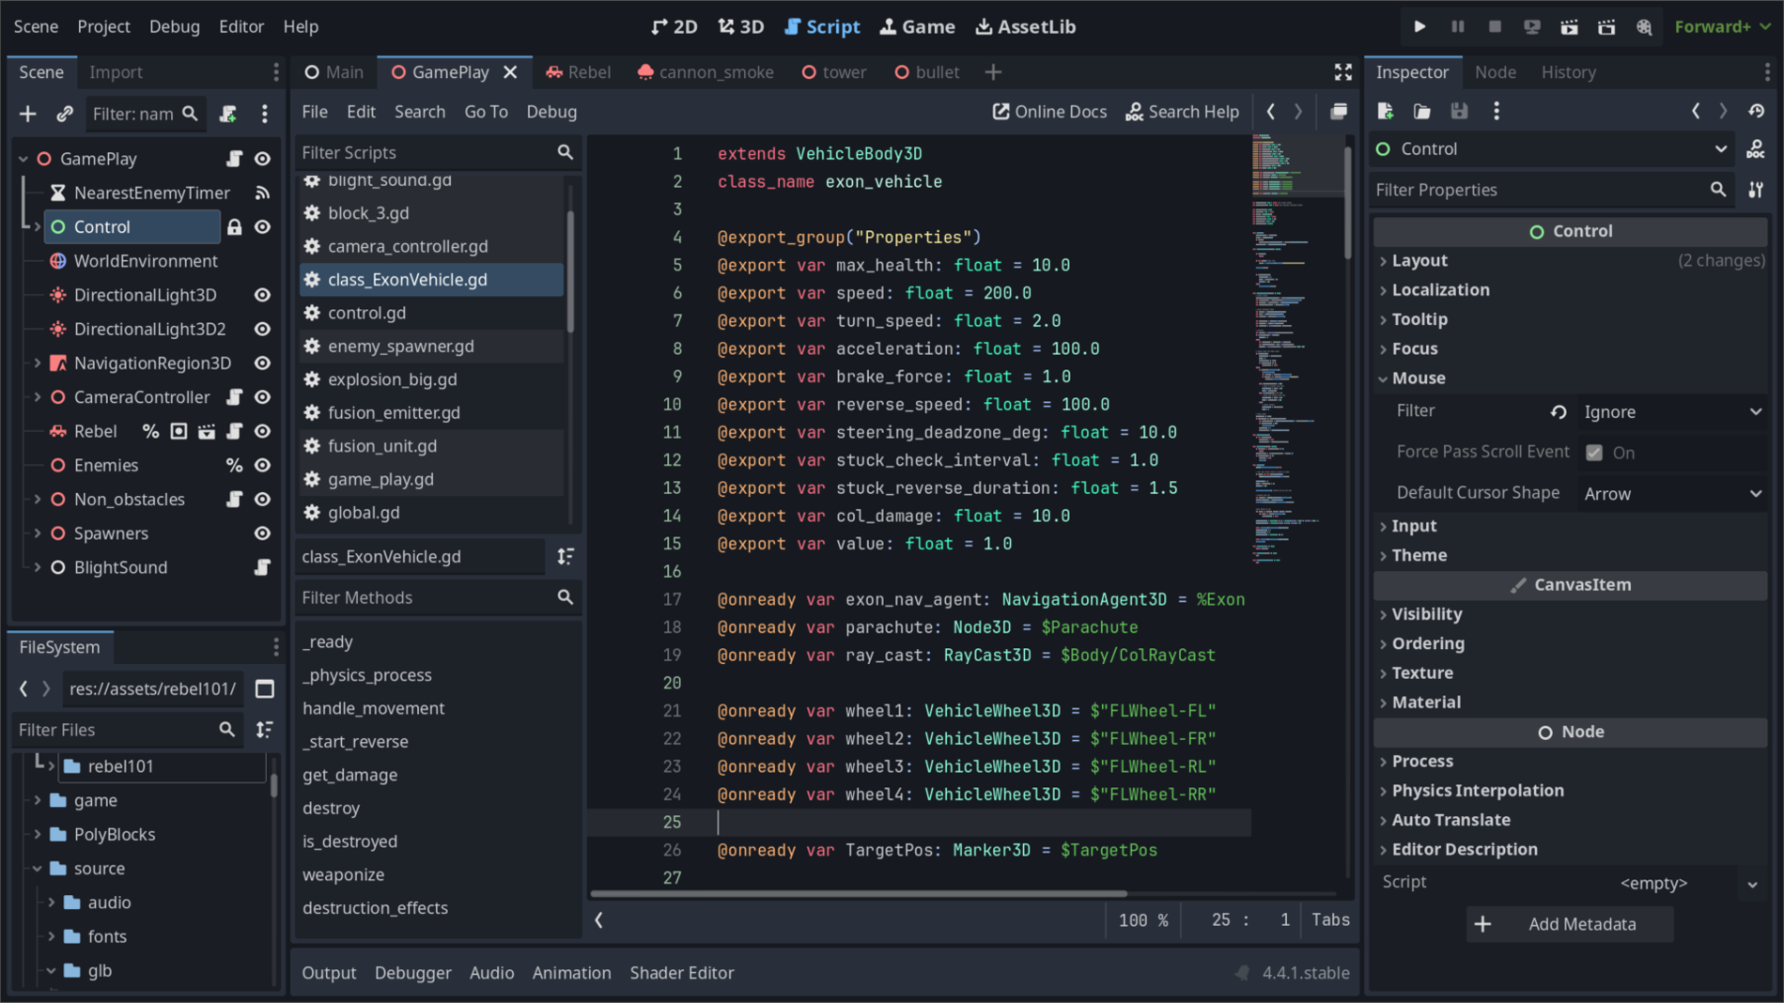Open the Online Docs
The height and width of the screenshot is (1003, 1784).
[1049, 111]
